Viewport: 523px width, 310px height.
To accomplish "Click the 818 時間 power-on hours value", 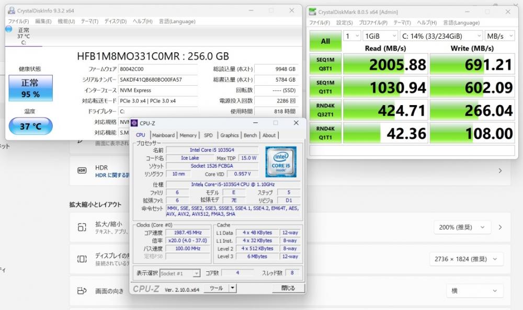I will [x=276, y=111].
